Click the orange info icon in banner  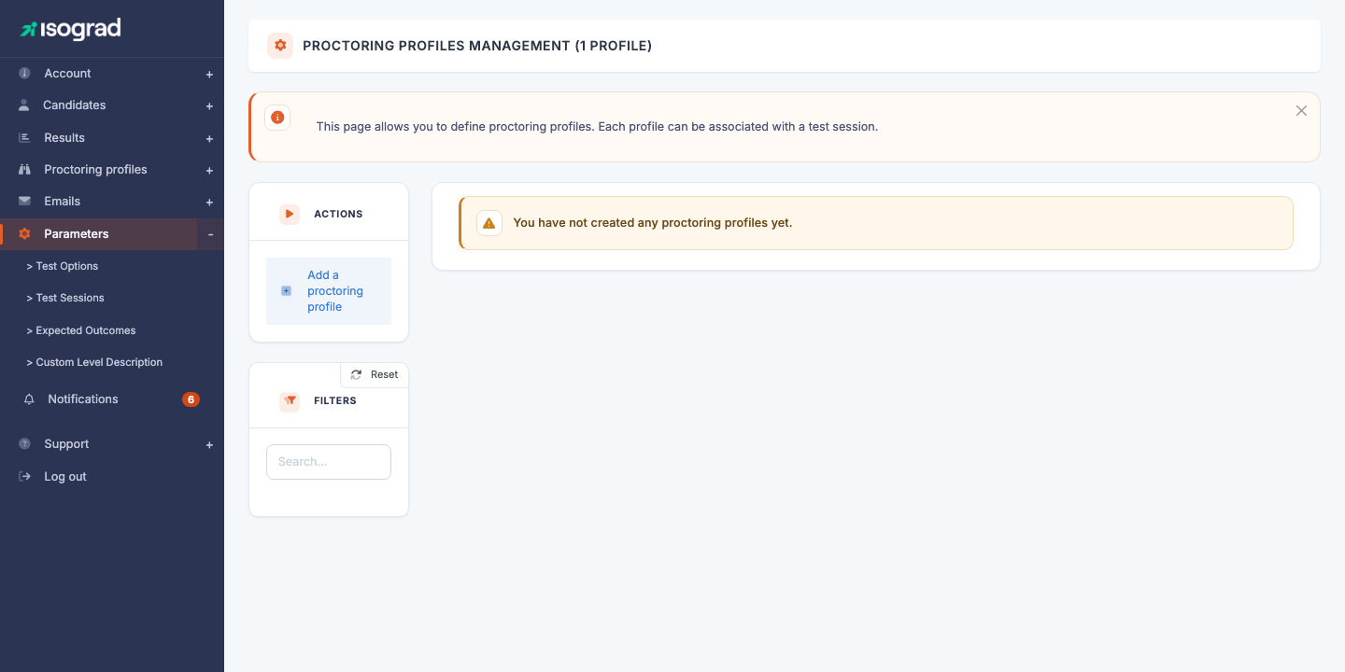pos(277,118)
